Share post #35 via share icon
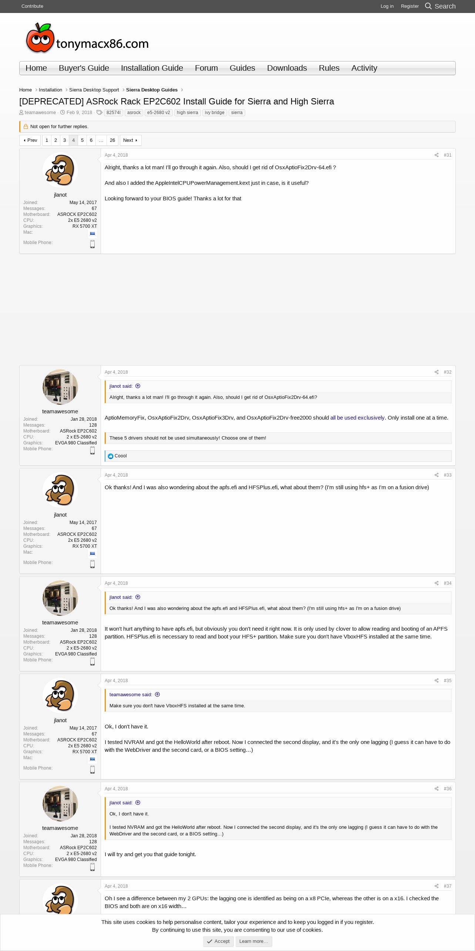This screenshot has height=951, width=475. click(x=437, y=681)
